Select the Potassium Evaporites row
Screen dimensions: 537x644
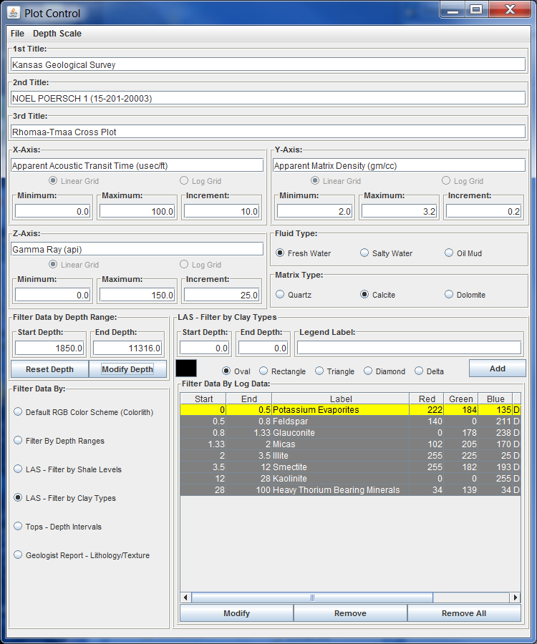(x=350, y=409)
